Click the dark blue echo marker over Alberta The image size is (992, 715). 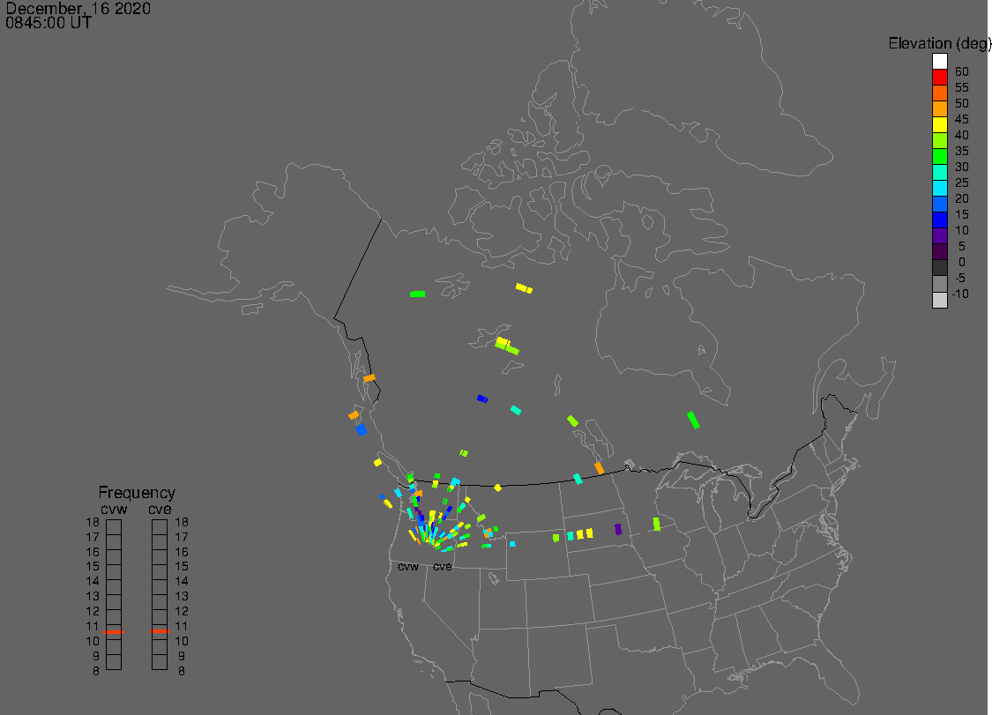tap(482, 398)
